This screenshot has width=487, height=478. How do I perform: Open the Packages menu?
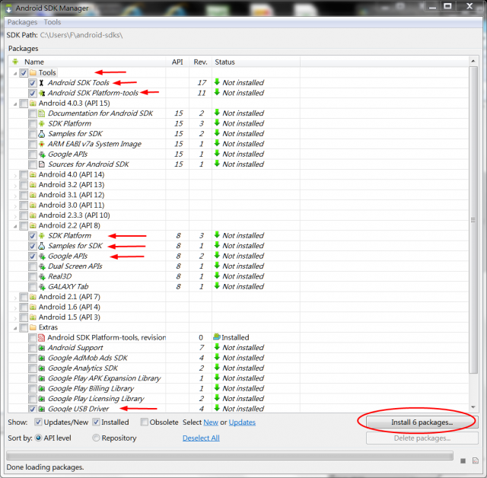click(22, 22)
